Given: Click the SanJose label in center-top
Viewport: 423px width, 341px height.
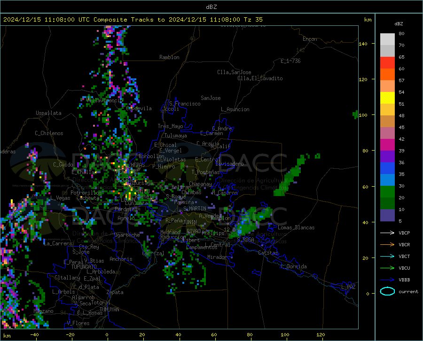Looking at the screenshot, I should 211,98.
